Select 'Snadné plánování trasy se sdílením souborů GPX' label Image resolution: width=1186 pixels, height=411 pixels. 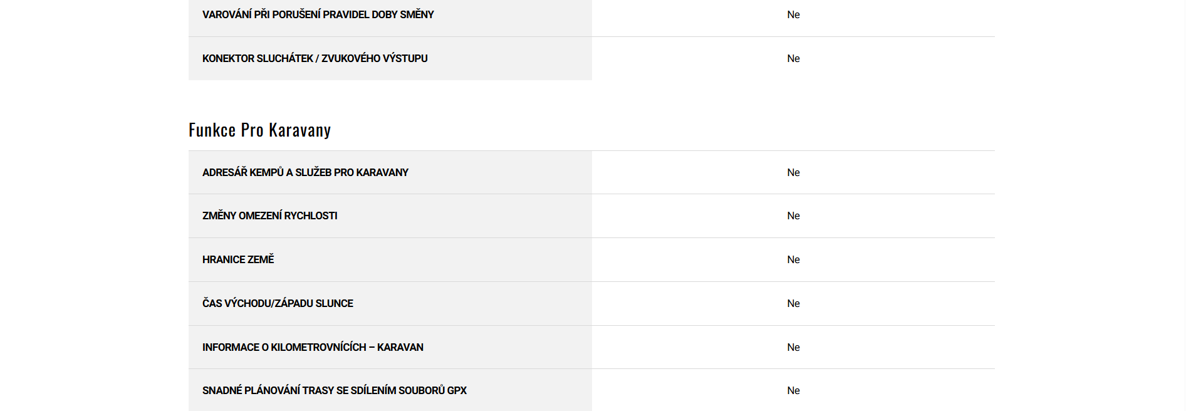pyautogui.click(x=334, y=390)
